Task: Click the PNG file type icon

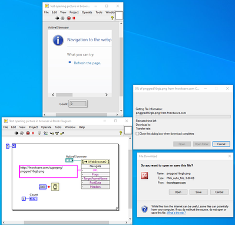Action: (145, 175)
